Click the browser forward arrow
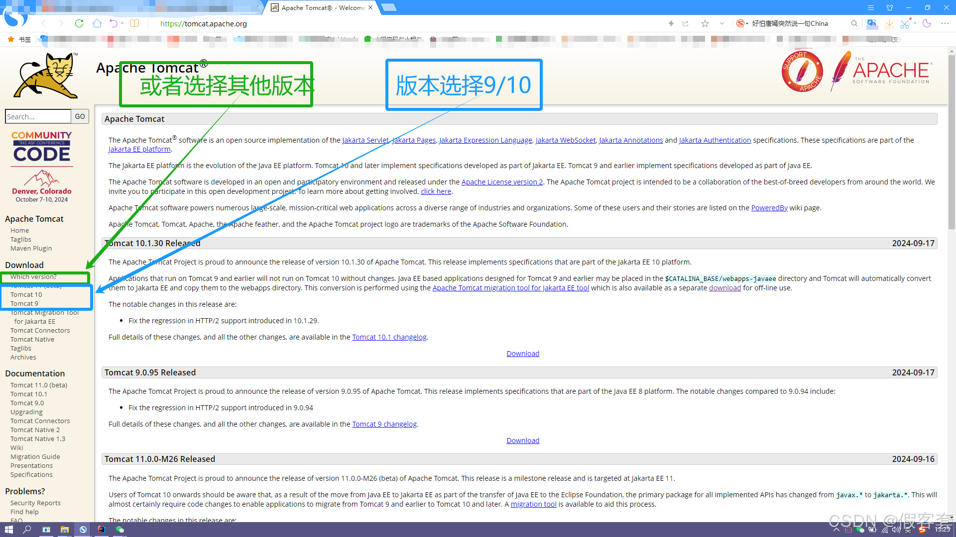The image size is (956, 537). pyautogui.click(x=61, y=23)
